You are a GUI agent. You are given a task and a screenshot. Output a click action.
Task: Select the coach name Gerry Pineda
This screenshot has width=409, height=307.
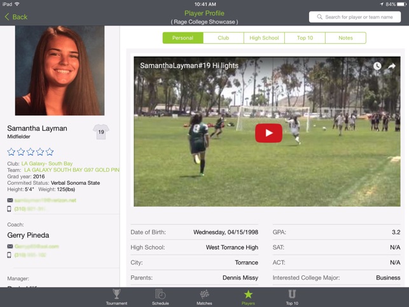(x=28, y=235)
